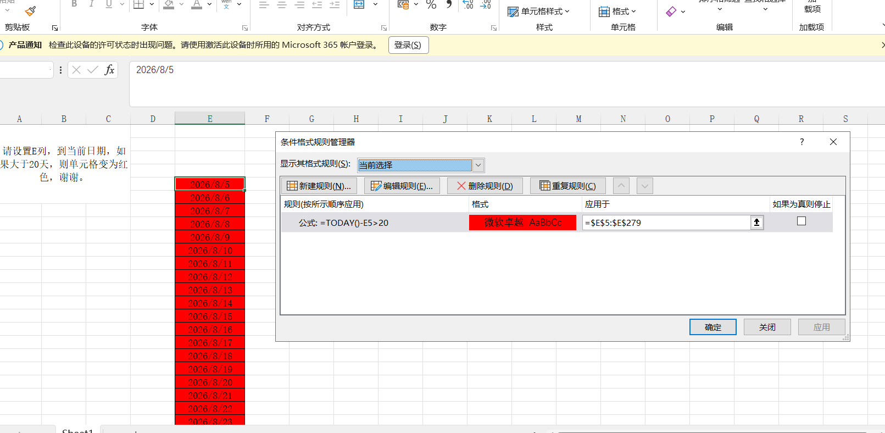Click the 登录 sign-in button in notification bar
The height and width of the screenshot is (433, 885).
[408, 45]
